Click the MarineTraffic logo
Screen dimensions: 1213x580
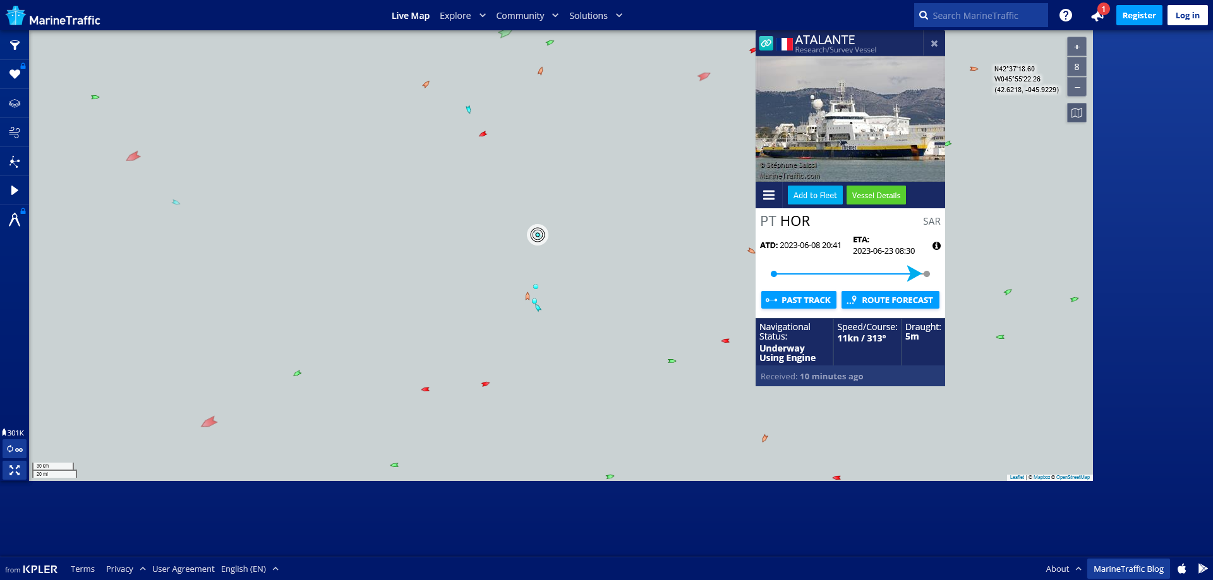53,16
